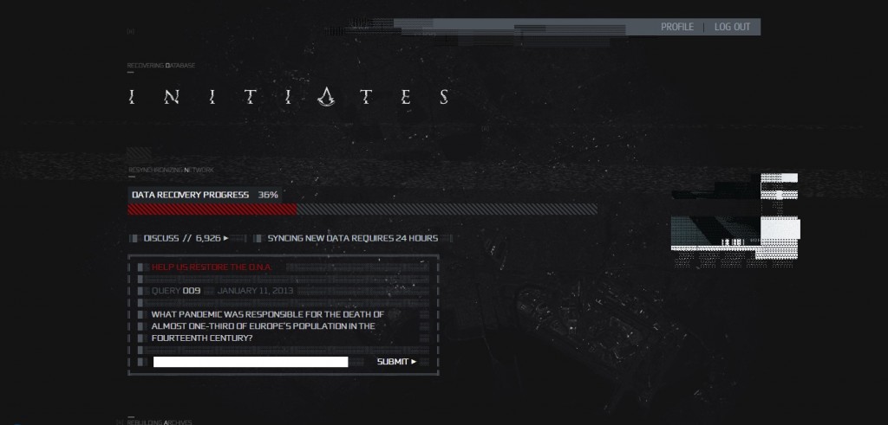Click the bullet marker left of the answer field

pos(140,362)
